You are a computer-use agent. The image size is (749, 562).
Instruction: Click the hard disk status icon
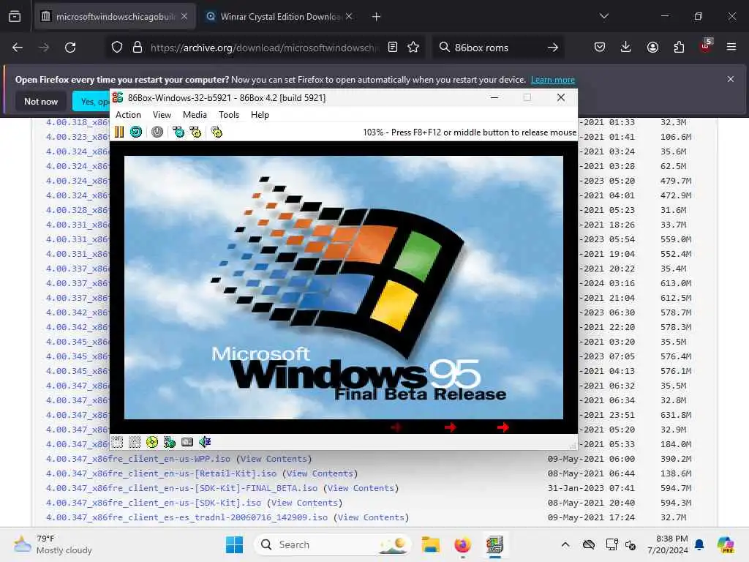(x=187, y=442)
